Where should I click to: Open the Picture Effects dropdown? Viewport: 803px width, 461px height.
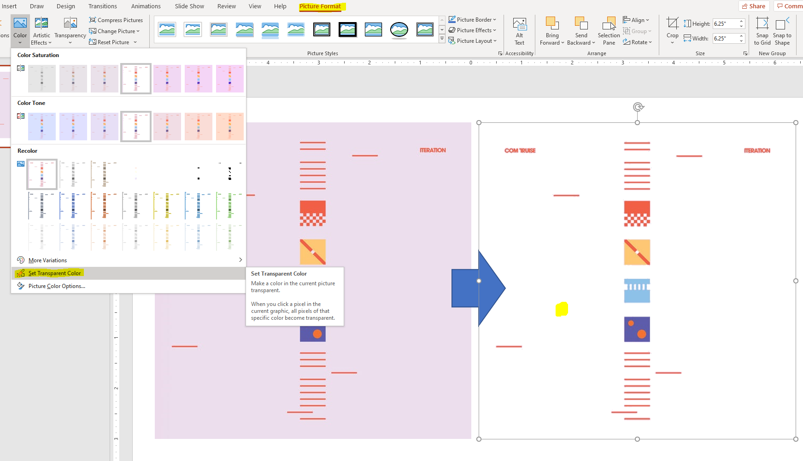[x=472, y=30]
